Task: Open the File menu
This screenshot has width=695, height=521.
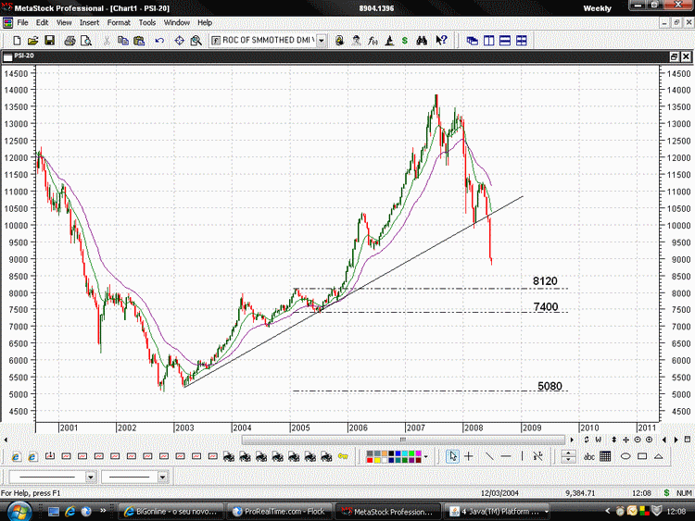Action: 22,22
